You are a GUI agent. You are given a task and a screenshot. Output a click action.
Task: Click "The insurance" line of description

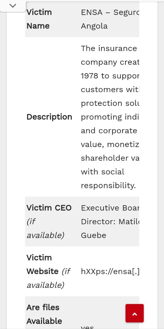click(109, 48)
